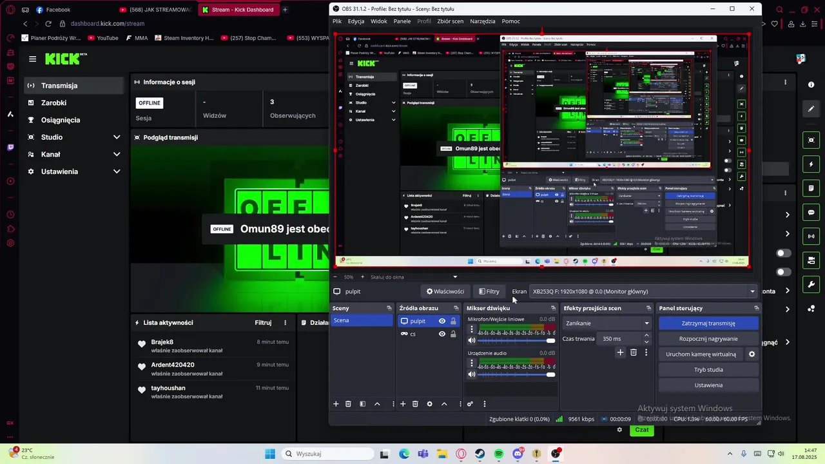Decrease Czas trwania with down arrow
This screenshot has width=825, height=464.
click(x=646, y=342)
